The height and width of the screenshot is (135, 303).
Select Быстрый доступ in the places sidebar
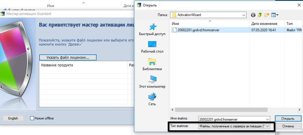coord(152,30)
